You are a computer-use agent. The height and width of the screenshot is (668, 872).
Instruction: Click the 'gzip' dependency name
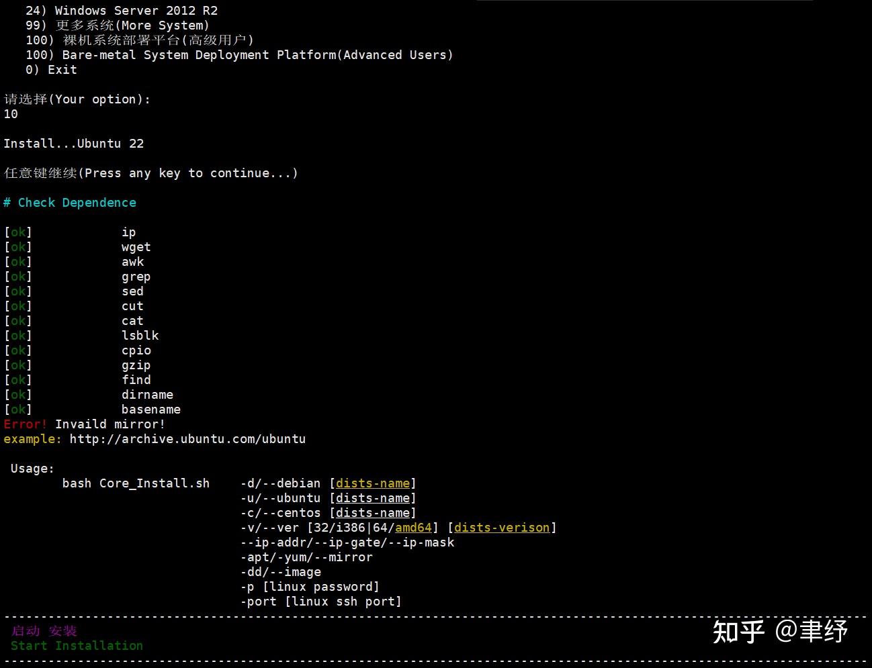pyautogui.click(x=136, y=365)
